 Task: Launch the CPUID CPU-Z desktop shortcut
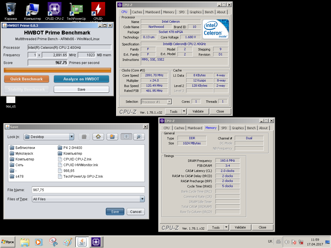55,11
